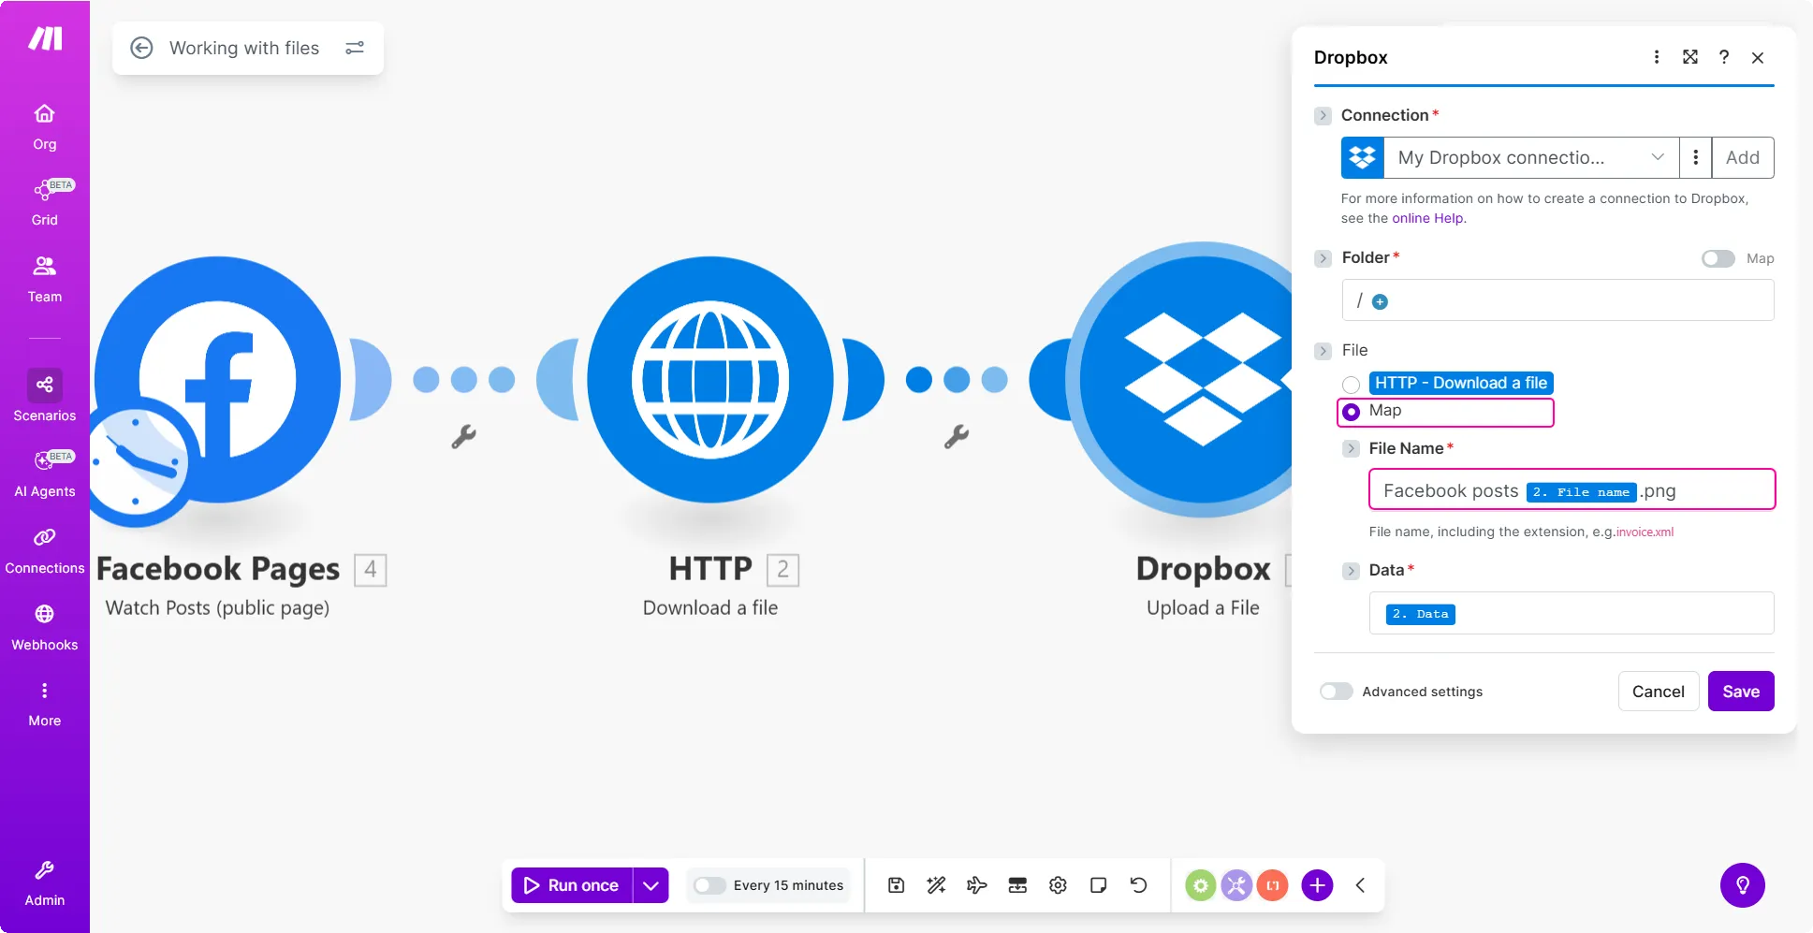1813x933 pixels.
Task: Expand the File Name section arrow
Action: click(1351, 449)
